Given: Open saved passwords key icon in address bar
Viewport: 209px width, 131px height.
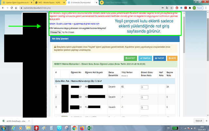Looking at the screenshot, I should pyautogui.click(x=163, y=8).
